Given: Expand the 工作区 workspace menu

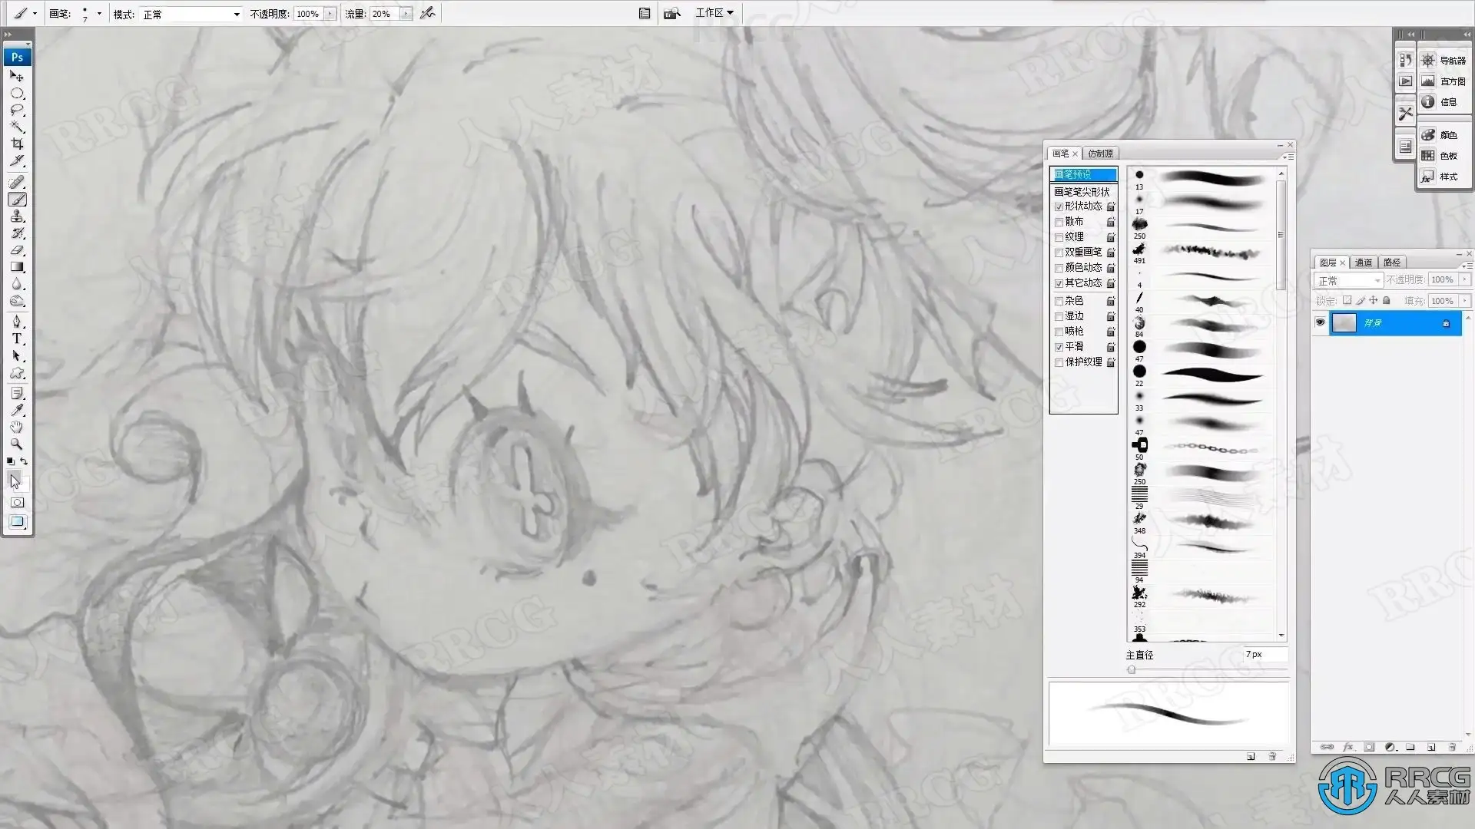Looking at the screenshot, I should coord(714,13).
